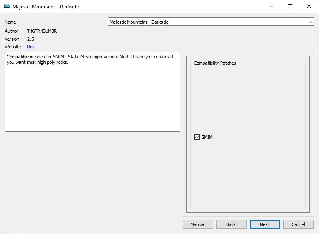
Task: Click the Name field text Majestic Mountains - Darkside
Action: (x=139, y=22)
